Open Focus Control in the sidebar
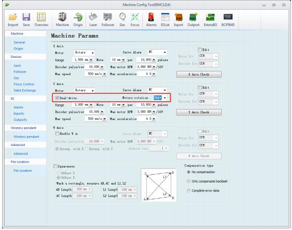 pyautogui.click(x=24, y=84)
